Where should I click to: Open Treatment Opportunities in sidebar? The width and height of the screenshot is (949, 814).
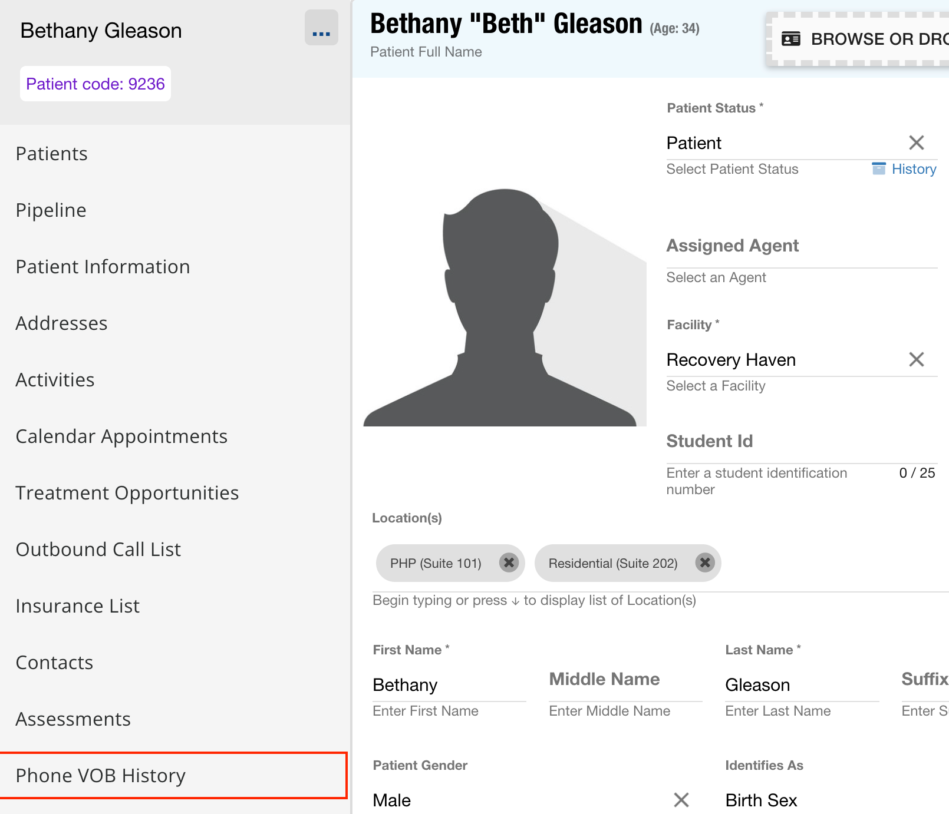[x=127, y=493]
